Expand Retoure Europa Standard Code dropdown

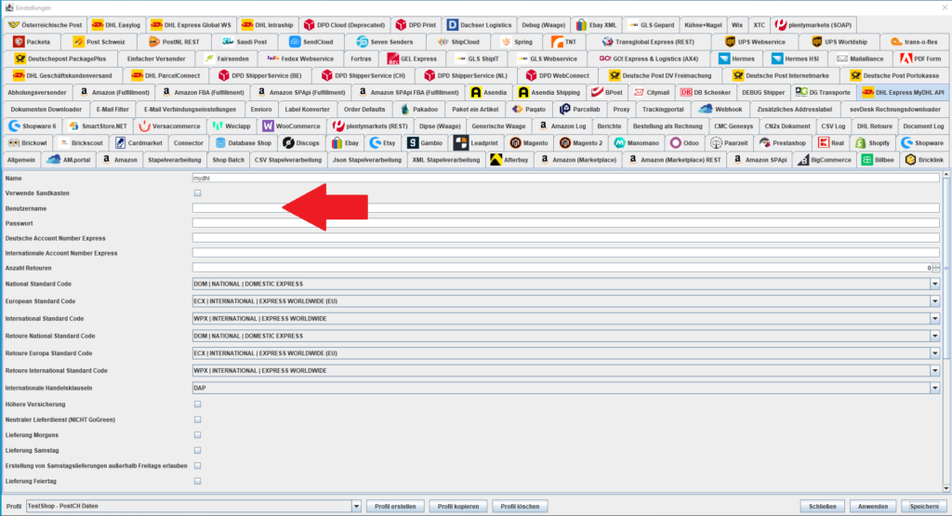tap(934, 353)
